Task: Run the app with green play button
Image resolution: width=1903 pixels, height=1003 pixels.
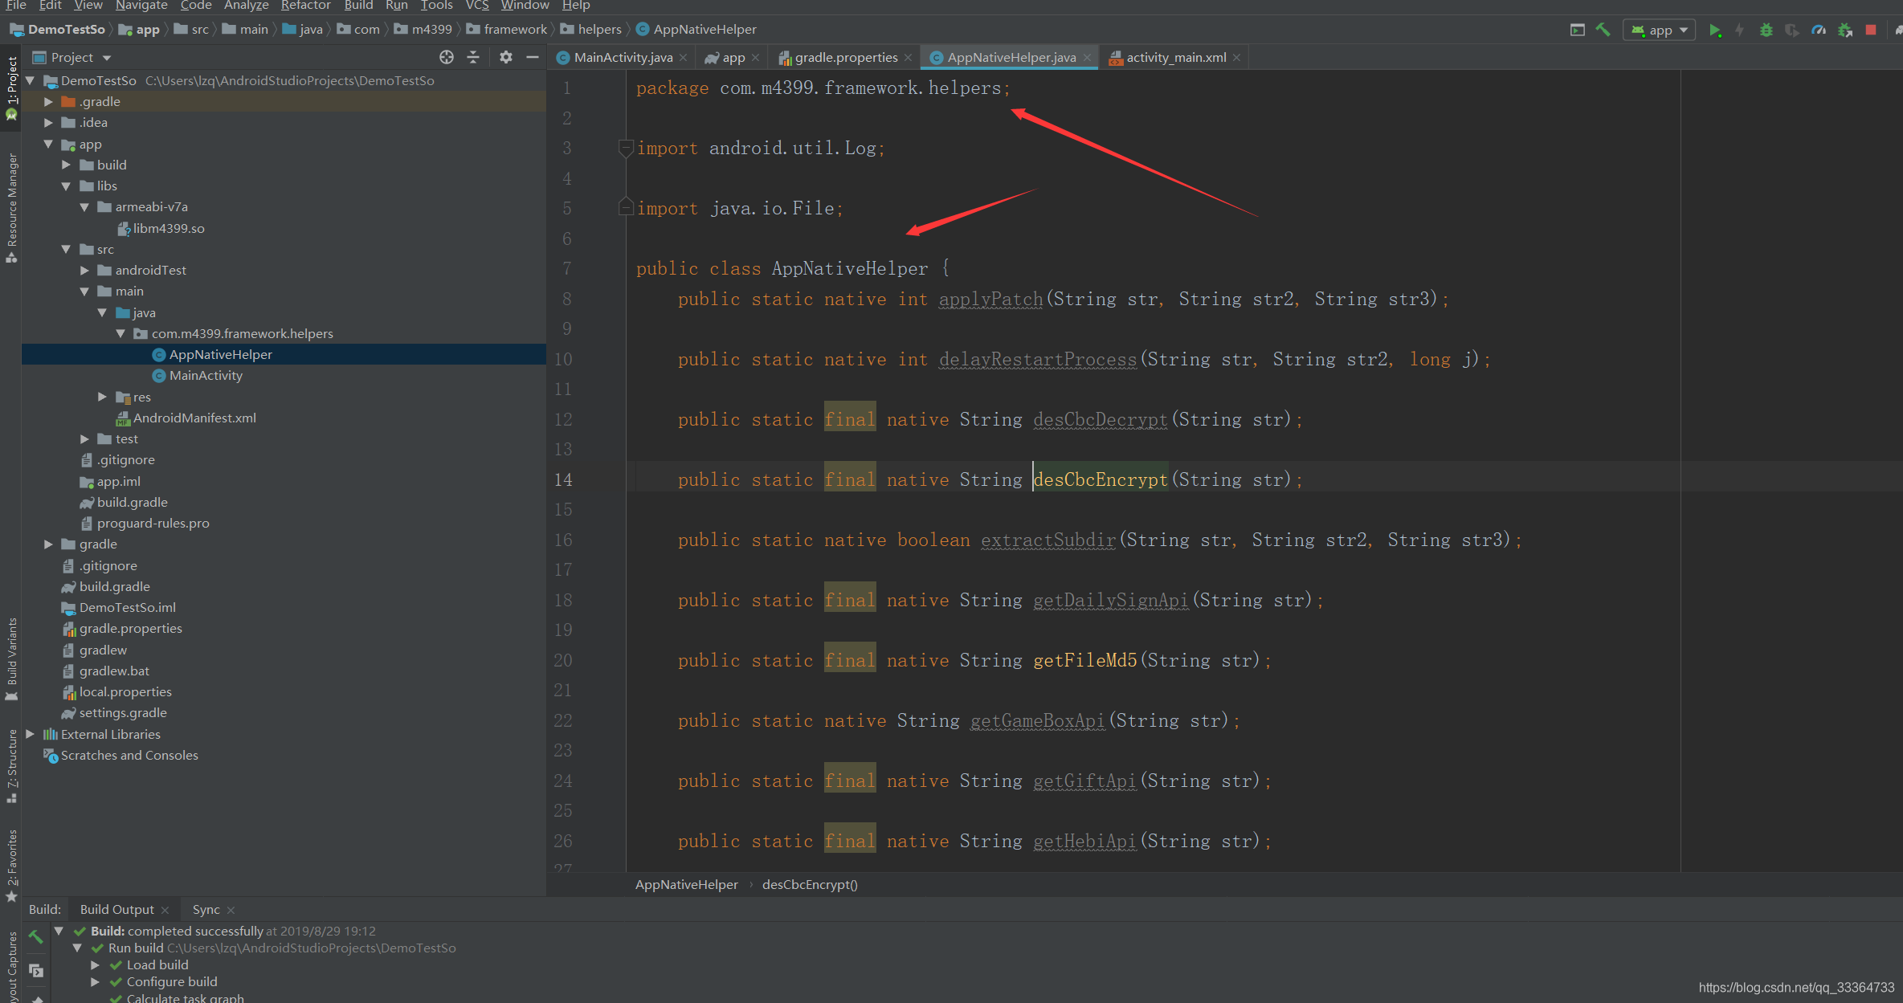Action: coord(1715,30)
